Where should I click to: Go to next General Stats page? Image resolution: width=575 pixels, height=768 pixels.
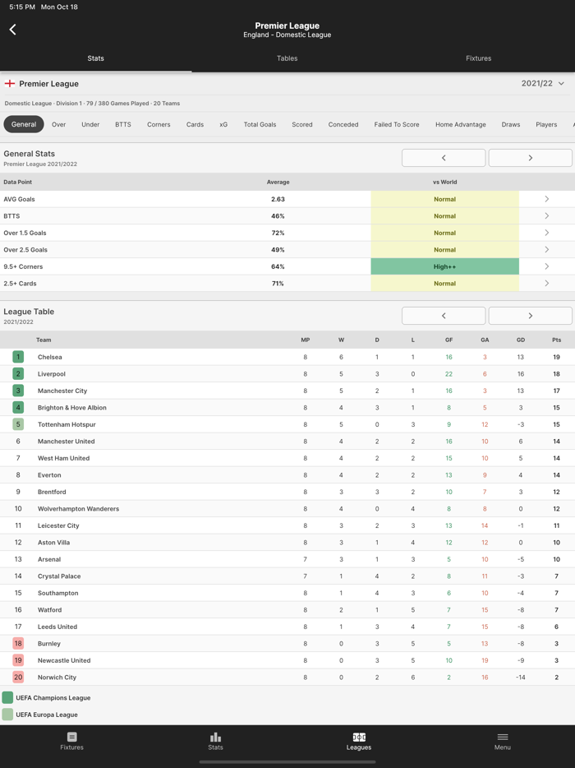(x=530, y=158)
